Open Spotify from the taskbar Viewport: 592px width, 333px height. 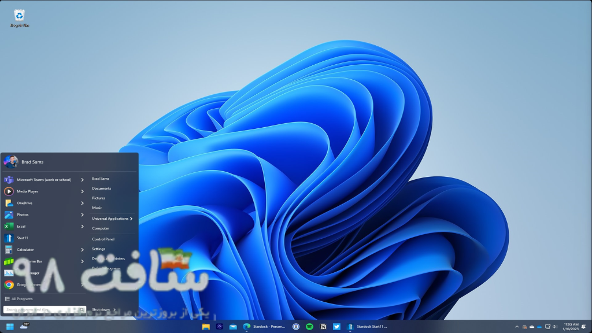[310, 327]
